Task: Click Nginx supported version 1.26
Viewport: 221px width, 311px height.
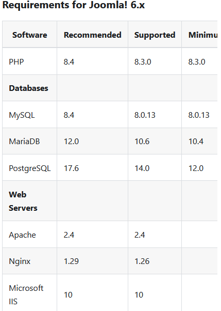Action: (x=142, y=261)
